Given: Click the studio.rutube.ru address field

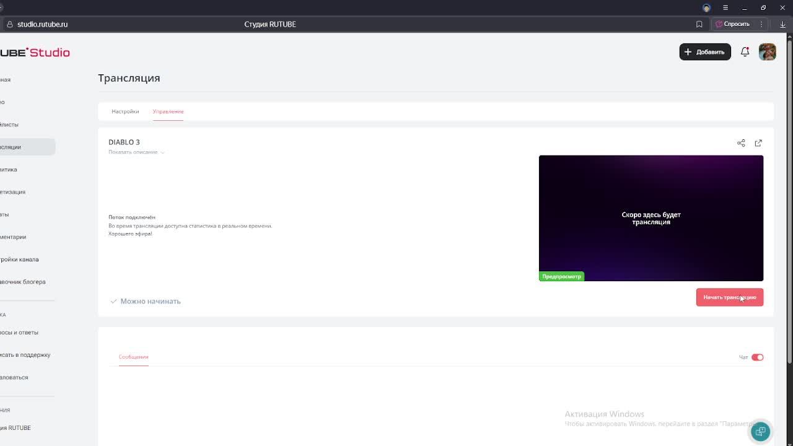Looking at the screenshot, I should [x=42, y=24].
